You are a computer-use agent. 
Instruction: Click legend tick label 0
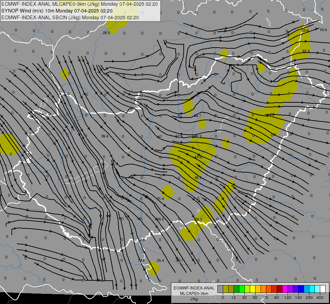[x=223, y=298]
